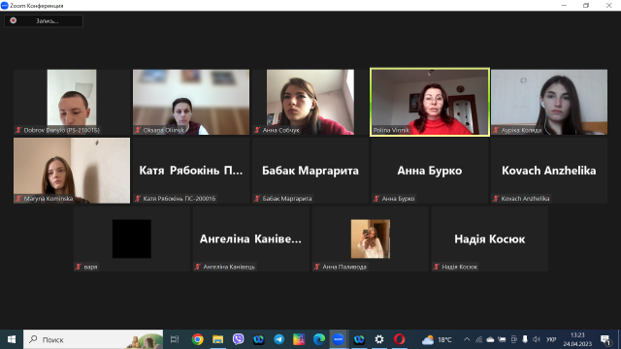Expand the hidden system tray icons
The width and height of the screenshot is (621, 349).
[467, 339]
